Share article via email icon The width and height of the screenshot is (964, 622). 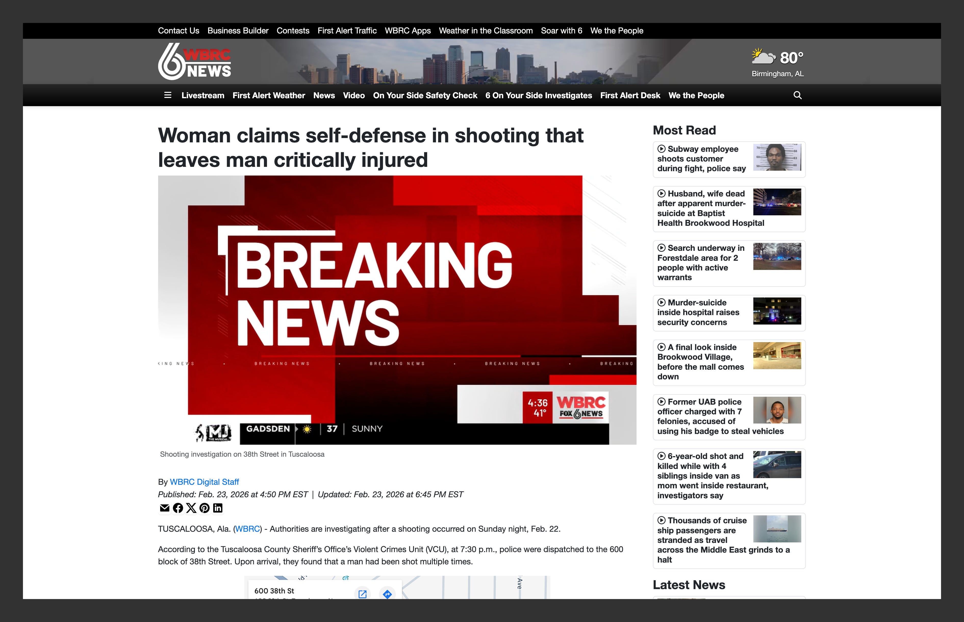tap(164, 508)
